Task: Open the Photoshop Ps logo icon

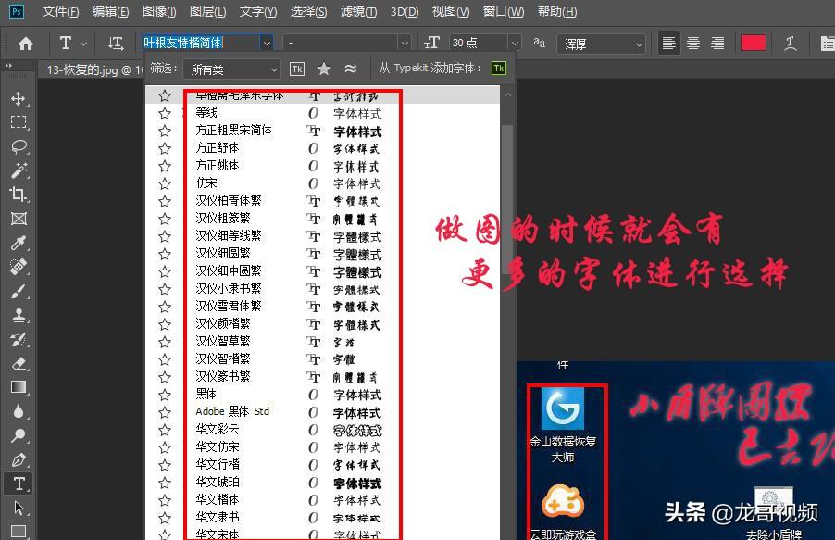Action: (17, 11)
